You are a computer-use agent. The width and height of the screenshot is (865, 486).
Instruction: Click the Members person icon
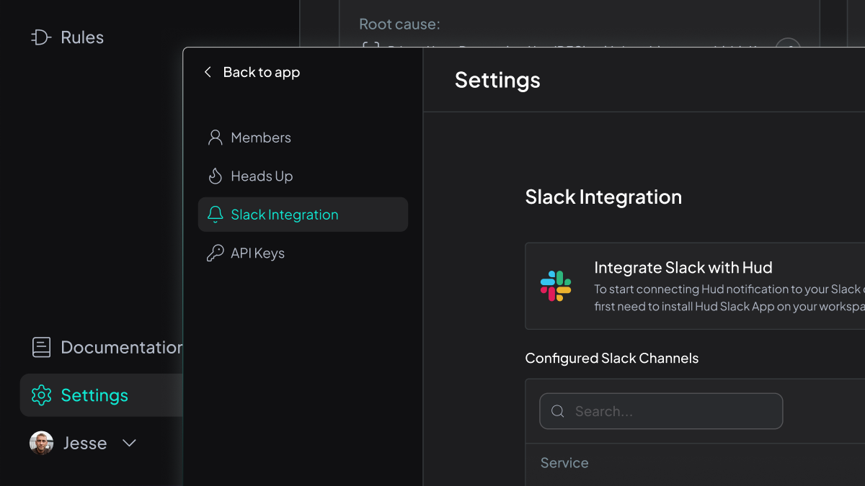(x=215, y=138)
